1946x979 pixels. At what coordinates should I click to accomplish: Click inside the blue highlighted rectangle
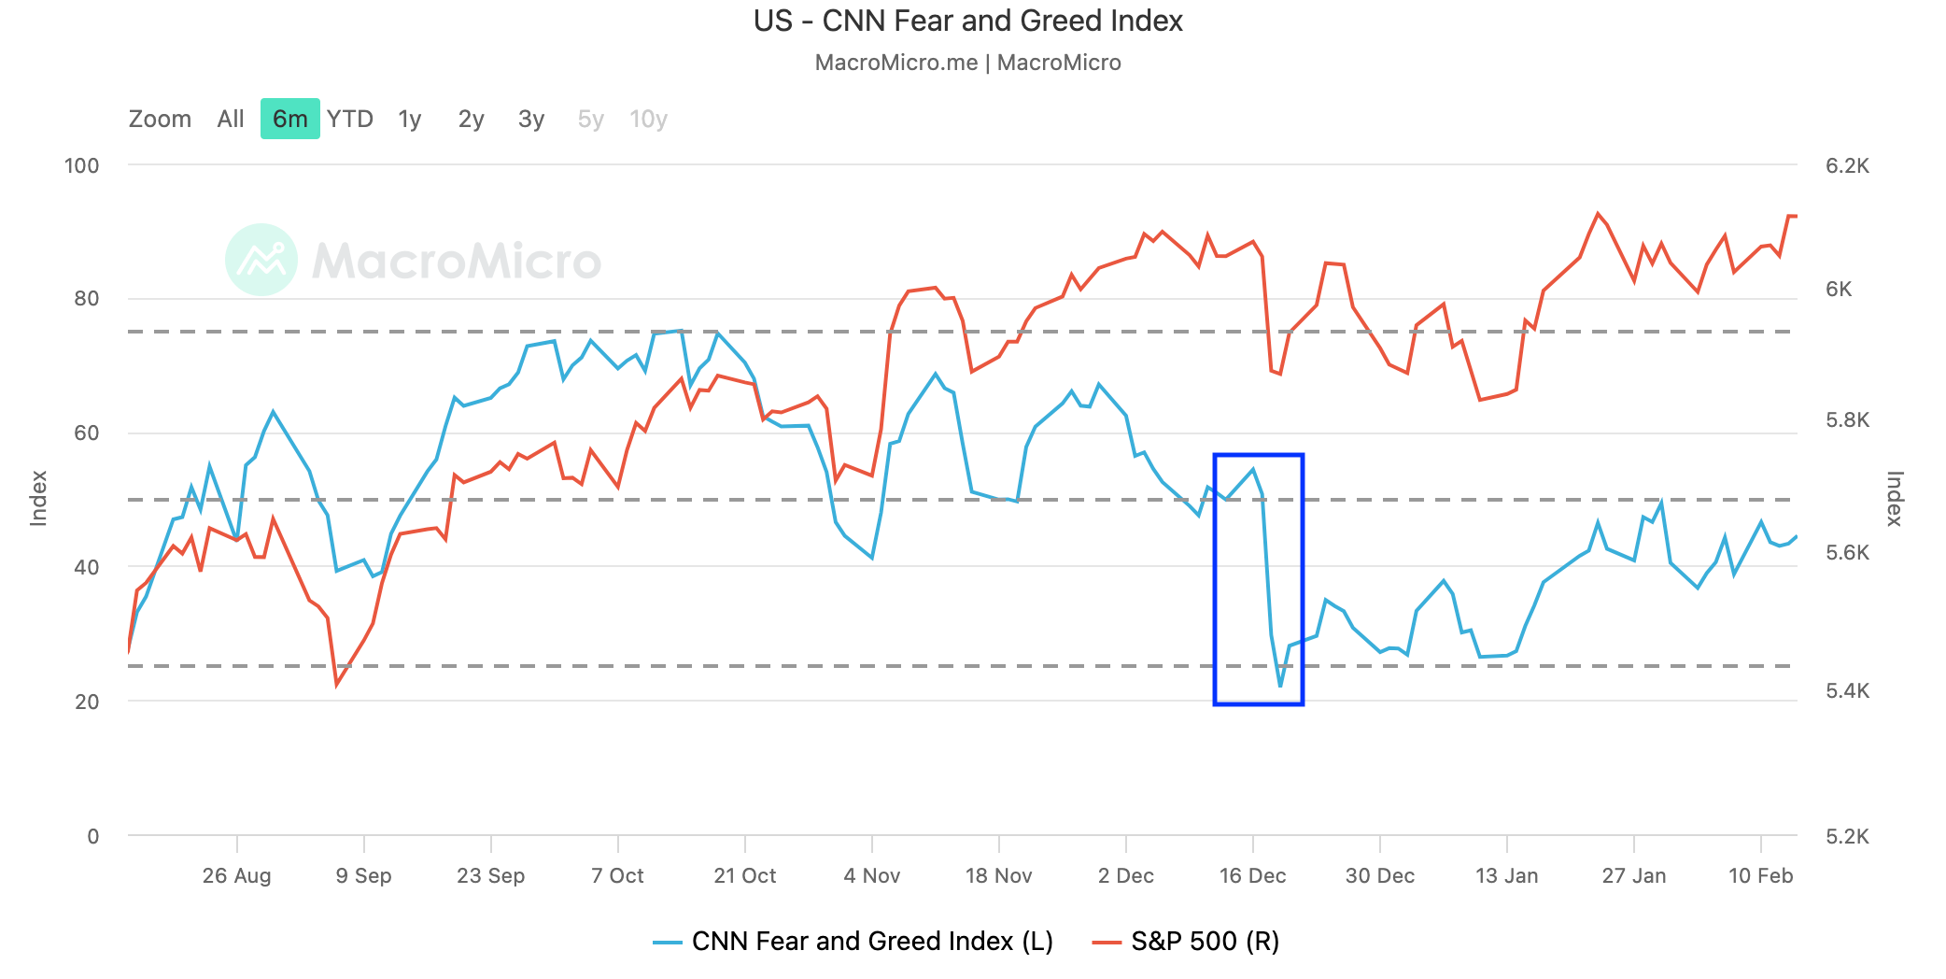tap(1258, 579)
